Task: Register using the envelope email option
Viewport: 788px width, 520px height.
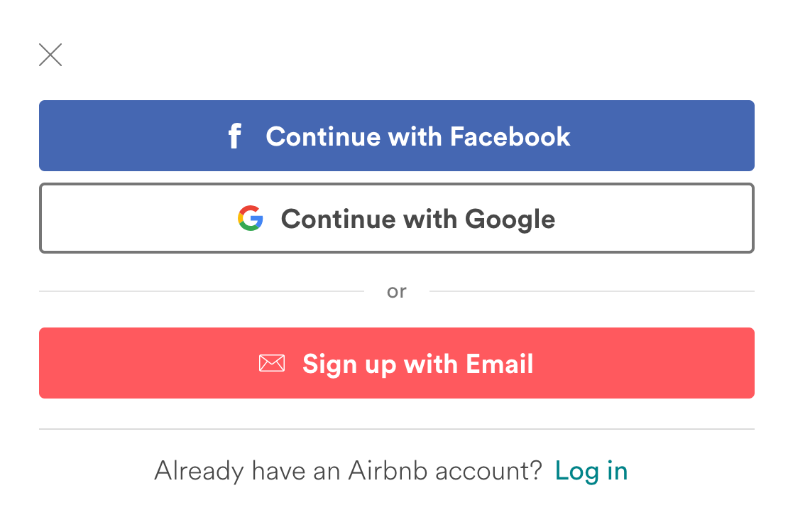Action: [397, 363]
